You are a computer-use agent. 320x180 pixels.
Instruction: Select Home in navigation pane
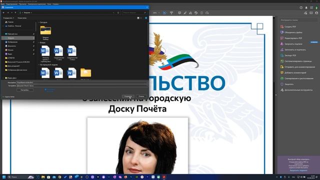9,22
